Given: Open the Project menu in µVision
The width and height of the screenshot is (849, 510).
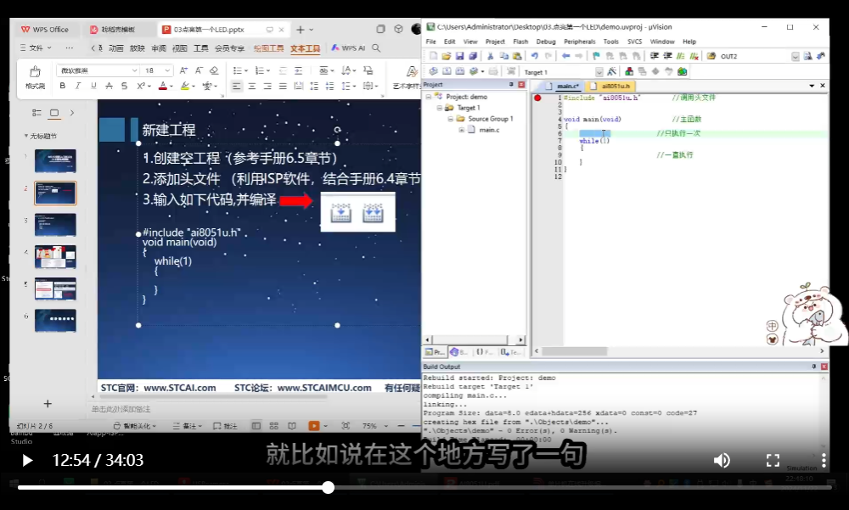Looking at the screenshot, I should (x=495, y=42).
